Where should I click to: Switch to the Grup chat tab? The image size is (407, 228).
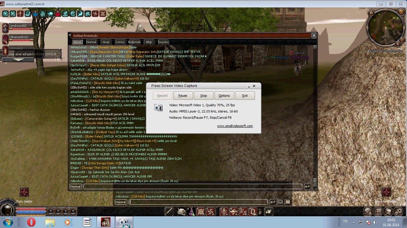(x=106, y=42)
